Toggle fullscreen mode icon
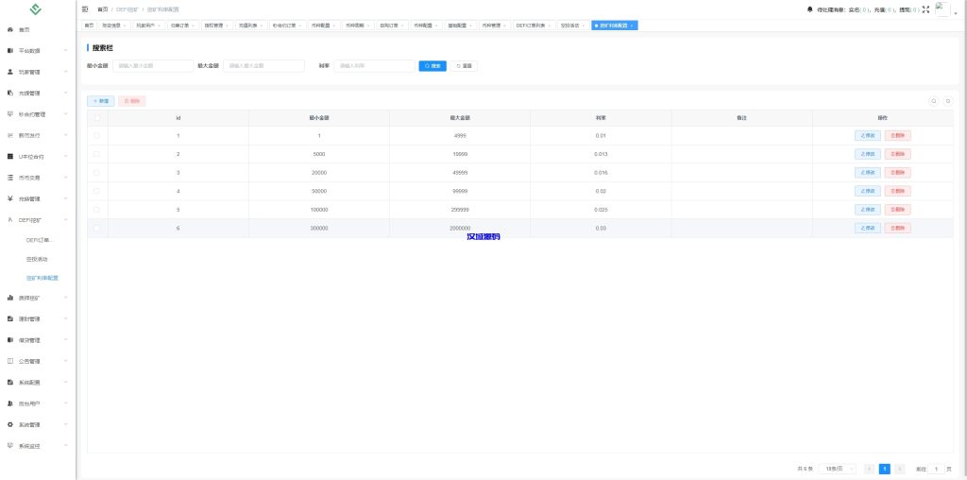The height and width of the screenshot is (480, 967). 925,9
